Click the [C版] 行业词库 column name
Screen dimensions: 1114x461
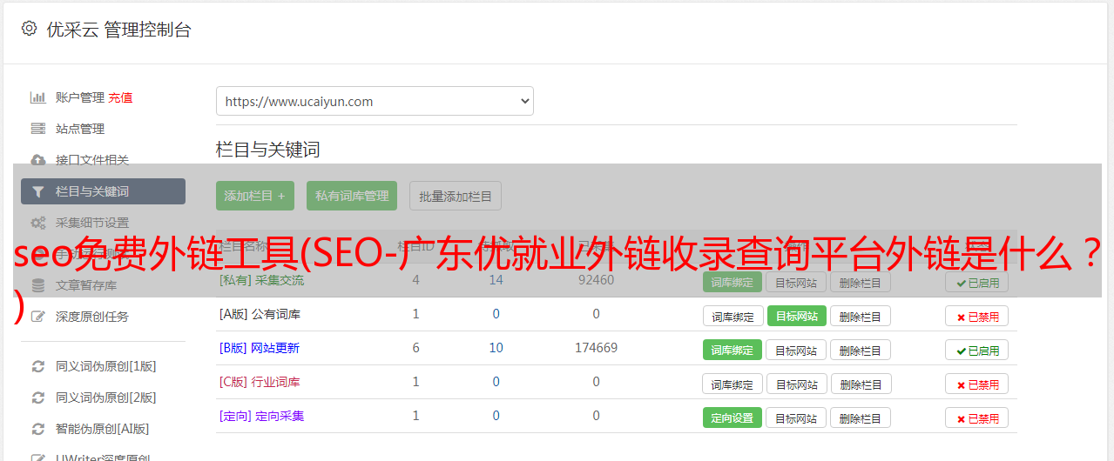coord(260,382)
